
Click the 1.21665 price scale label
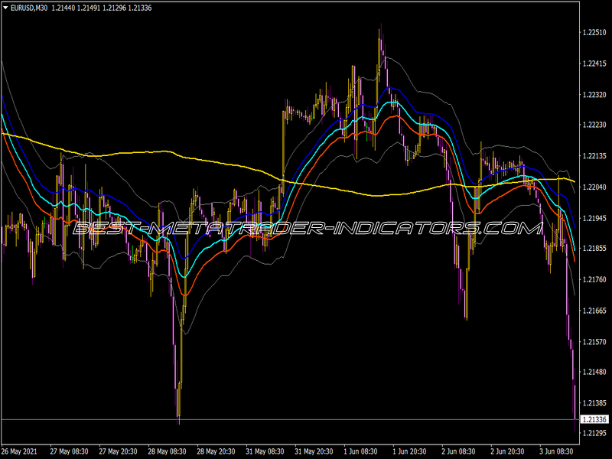[594, 311]
